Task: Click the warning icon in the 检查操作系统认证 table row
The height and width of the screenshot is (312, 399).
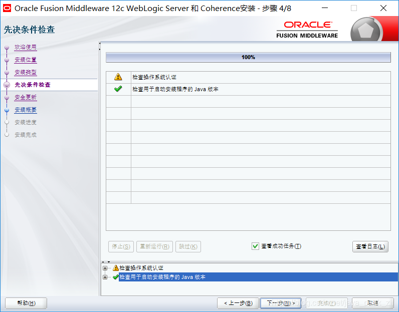Action: tap(118, 77)
